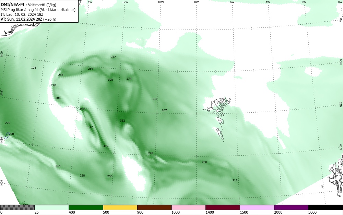Screen dimensions: 343x215
Task: Click the DMI/NEA-FI title text
Action: [12, 4]
